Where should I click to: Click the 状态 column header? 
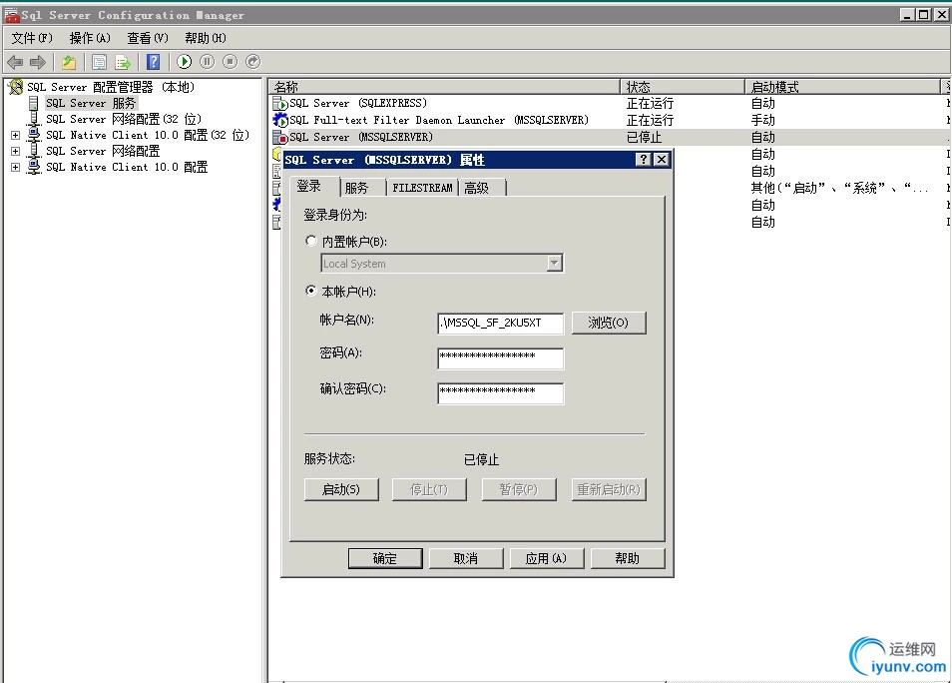[x=683, y=86]
